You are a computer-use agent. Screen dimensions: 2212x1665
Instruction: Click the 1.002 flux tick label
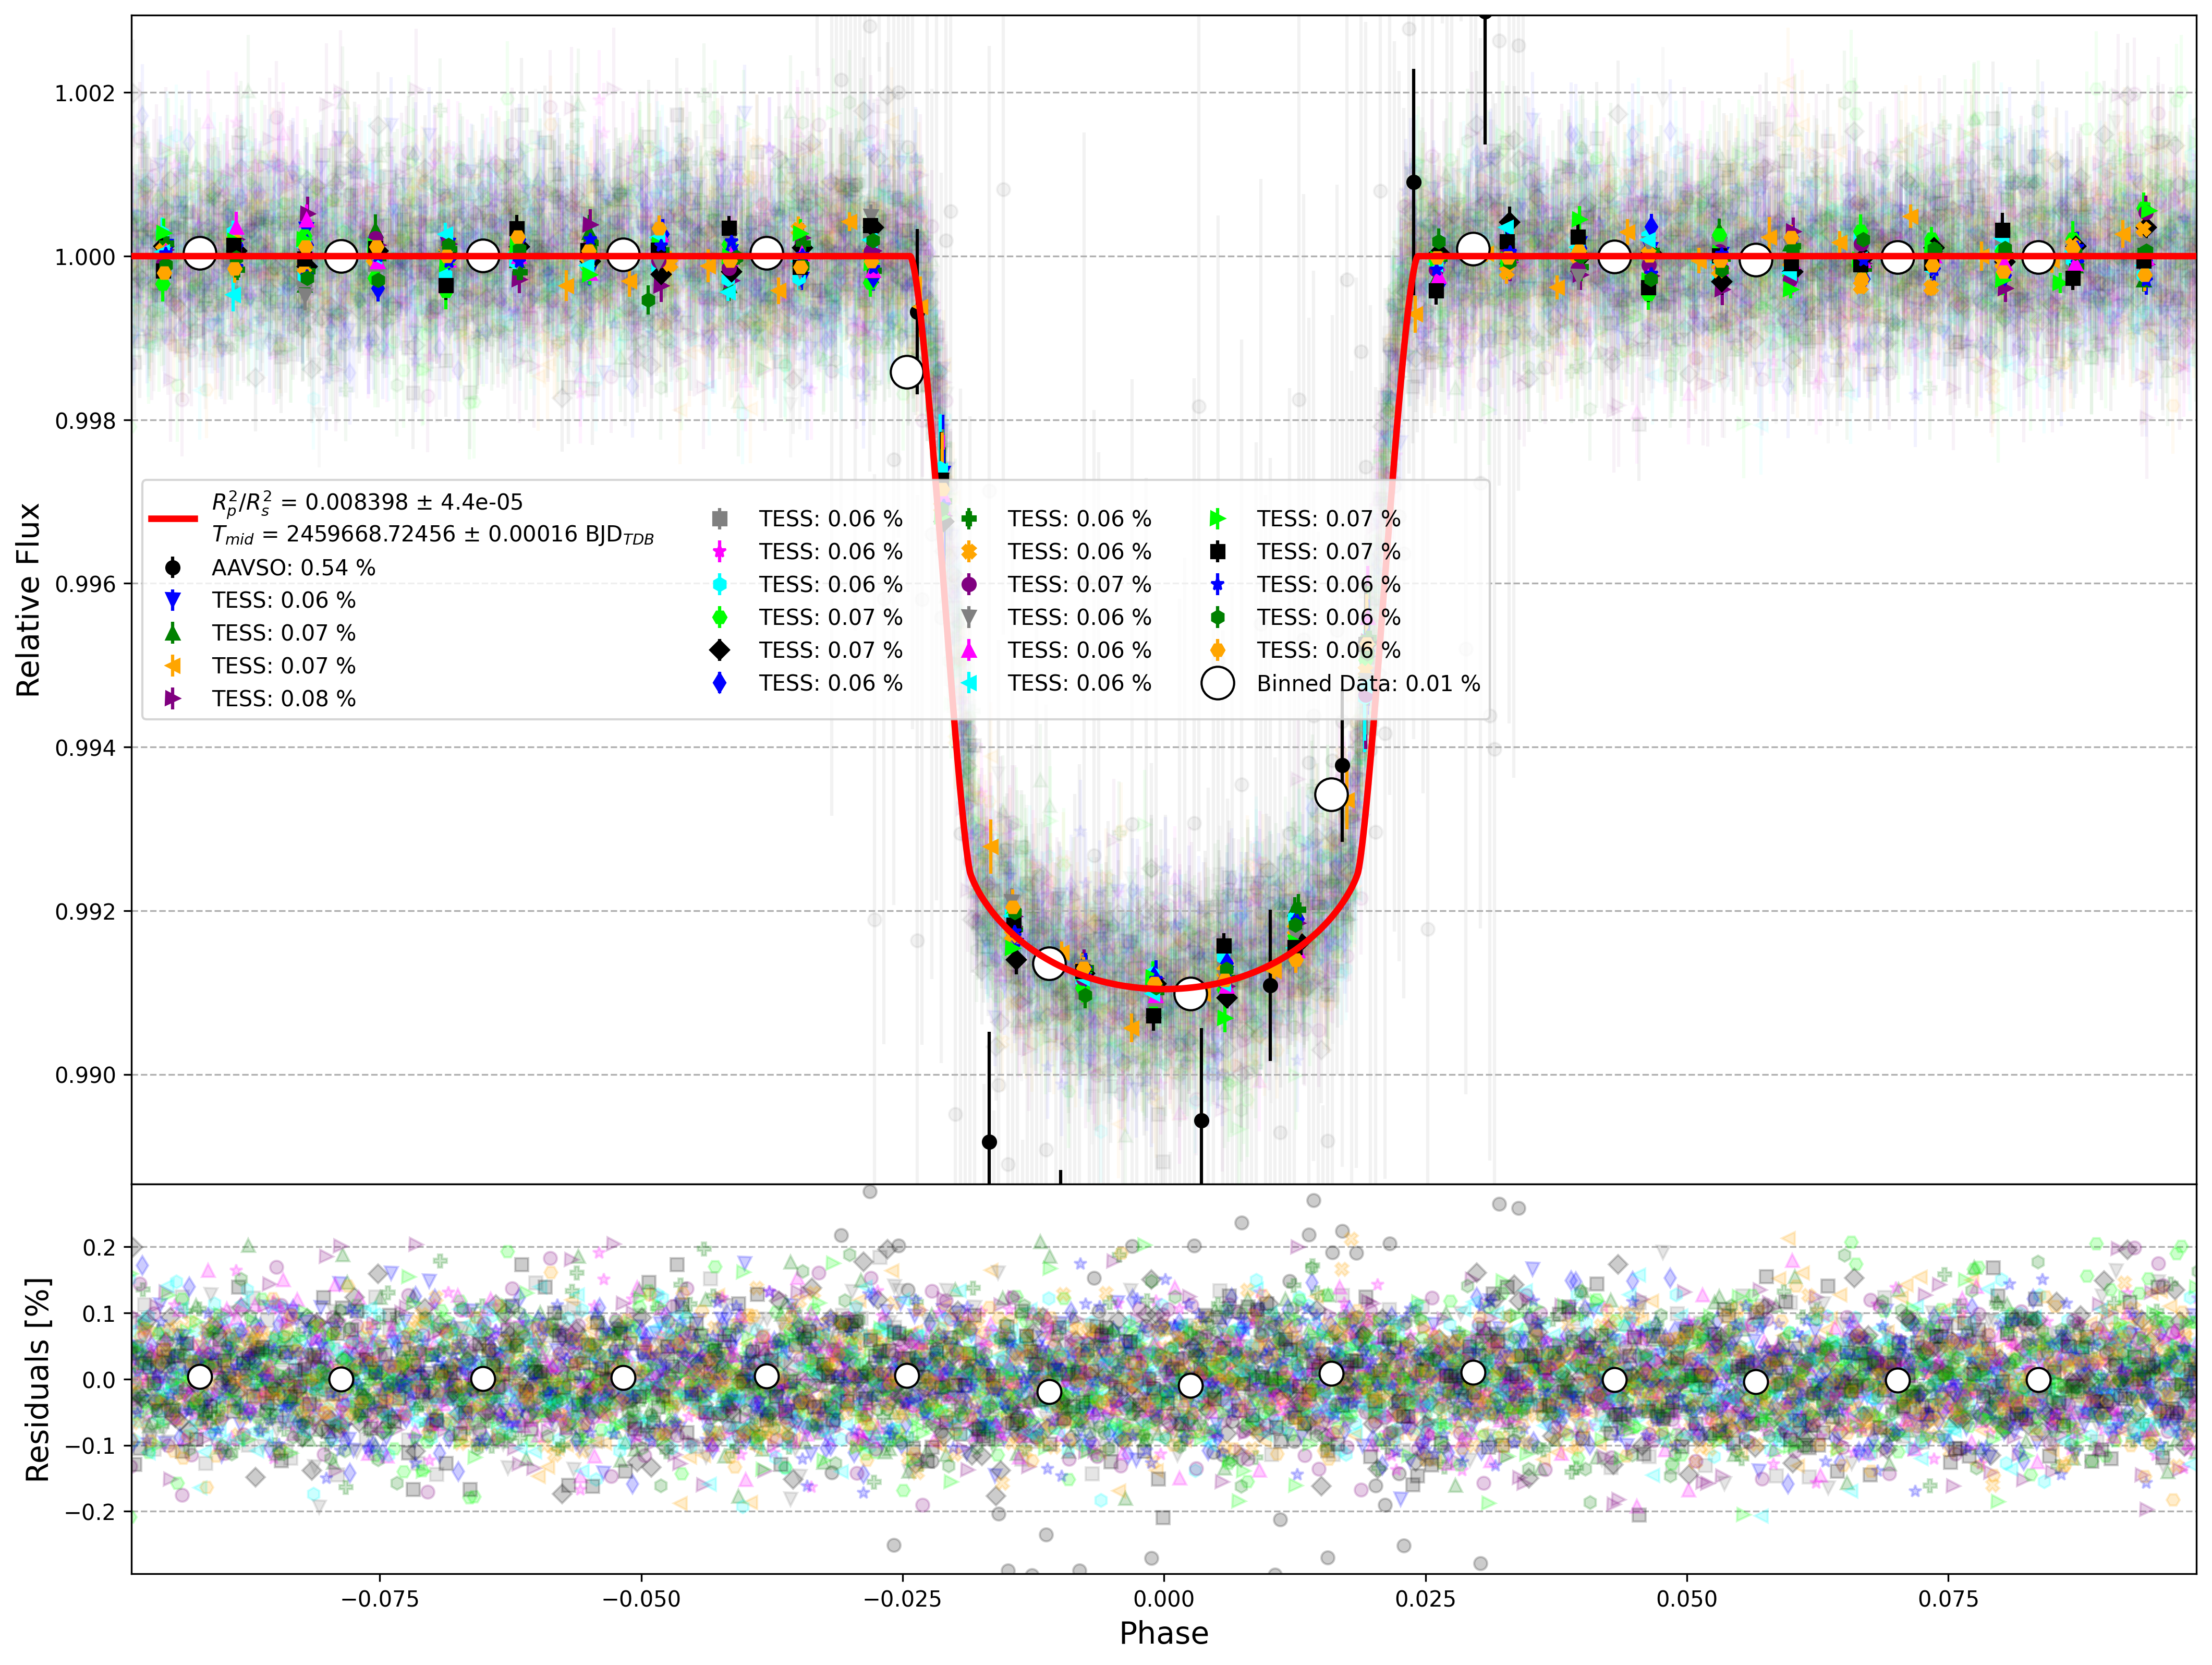(85, 93)
